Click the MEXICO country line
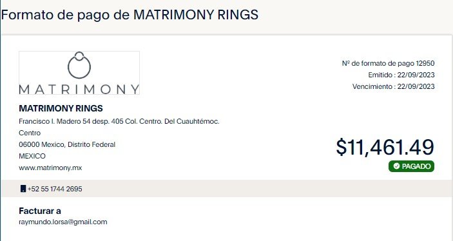453x241 pixels. pos(32,156)
